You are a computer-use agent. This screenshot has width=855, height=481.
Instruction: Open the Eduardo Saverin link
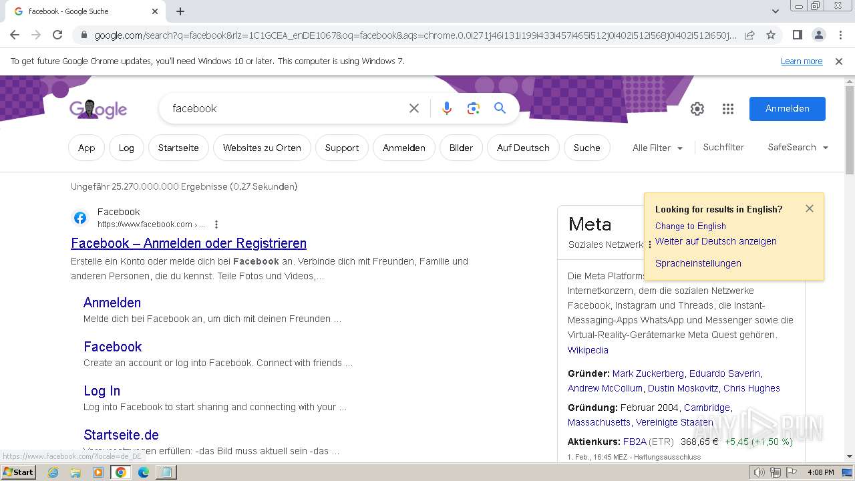725,373
